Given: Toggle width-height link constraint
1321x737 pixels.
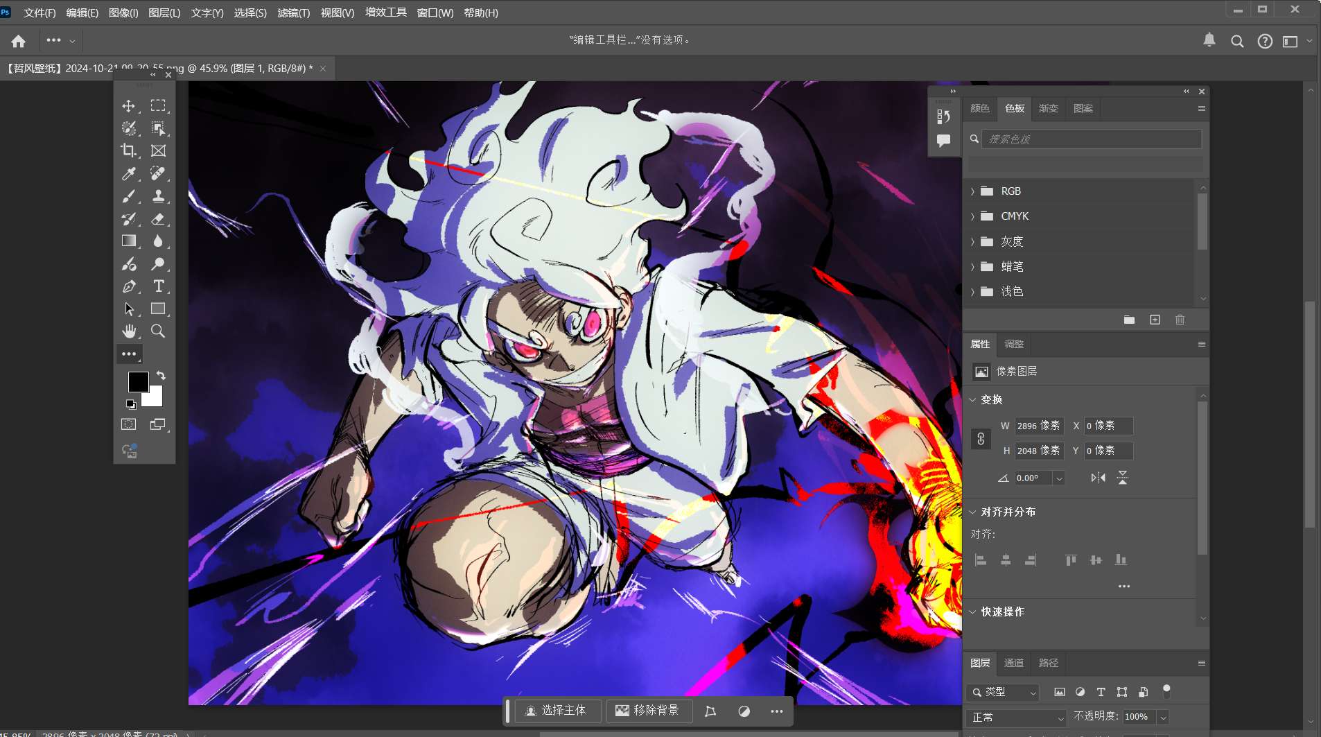Looking at the screenshot, I should pyautogui.click(x=981, y=438).
